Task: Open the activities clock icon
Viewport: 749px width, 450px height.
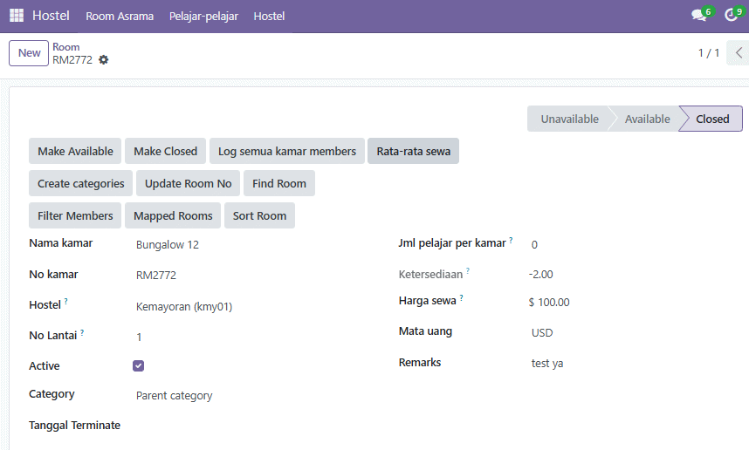Action: [x=731, y=16]
